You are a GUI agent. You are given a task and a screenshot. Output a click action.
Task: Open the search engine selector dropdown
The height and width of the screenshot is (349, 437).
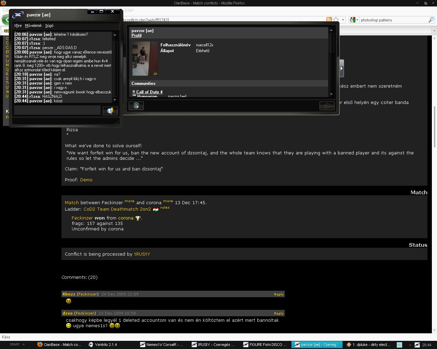[x=354, y=20]
